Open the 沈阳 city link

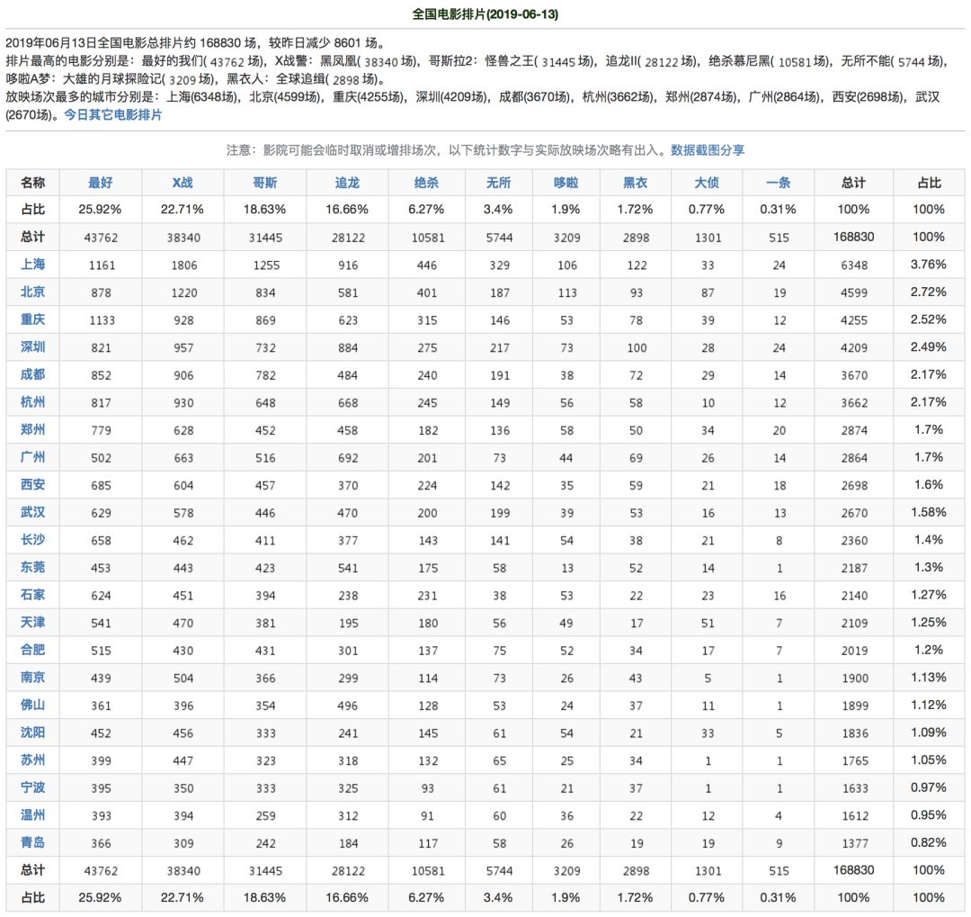(x=33, y=733)
